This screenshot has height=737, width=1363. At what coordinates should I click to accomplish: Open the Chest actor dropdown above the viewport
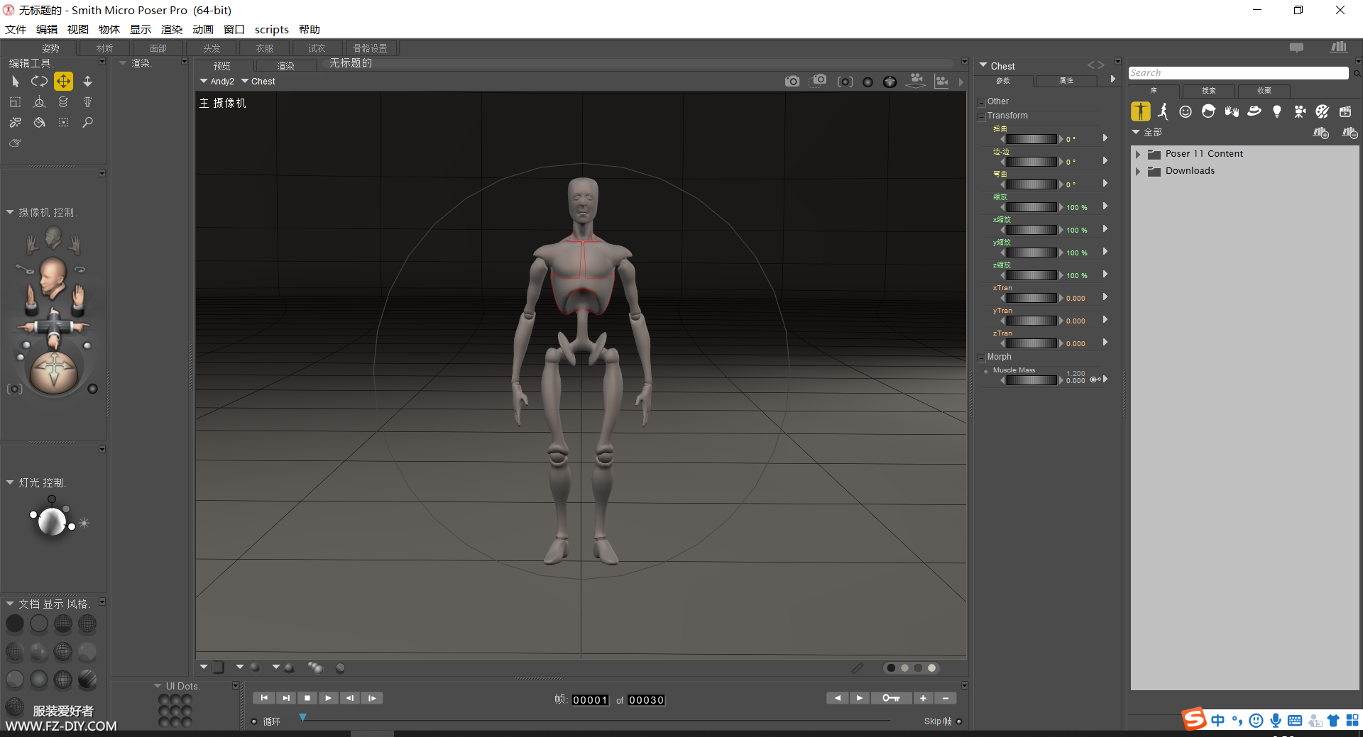click(258, 82)
